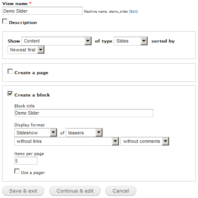This screenshot has height=198, width=198.
Task: Open the Slideshow display format select
Action: tap(36, 132)
